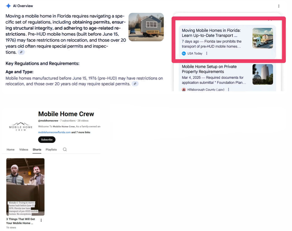Open Hillsborough County article building thumbnail

tap(263, 74)
